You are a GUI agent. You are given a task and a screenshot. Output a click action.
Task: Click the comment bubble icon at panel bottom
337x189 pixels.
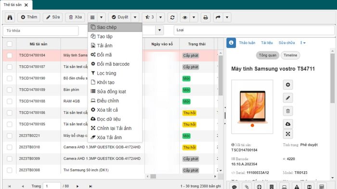click(x=234, y=187)
